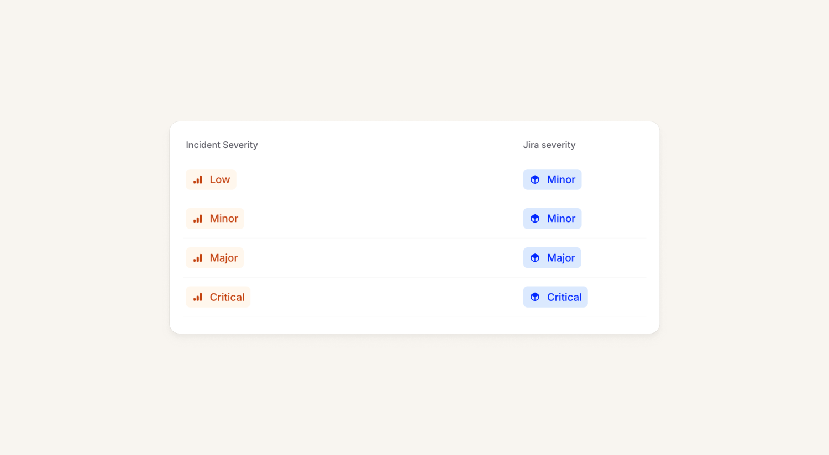Click the empty middle of the Major row
This screenshot has width=829, height=455.
(381, 258)
